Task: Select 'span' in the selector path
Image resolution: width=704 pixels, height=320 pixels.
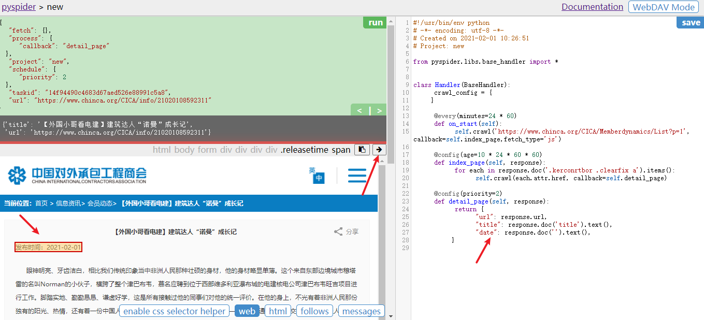Action: tap(341, 150)
